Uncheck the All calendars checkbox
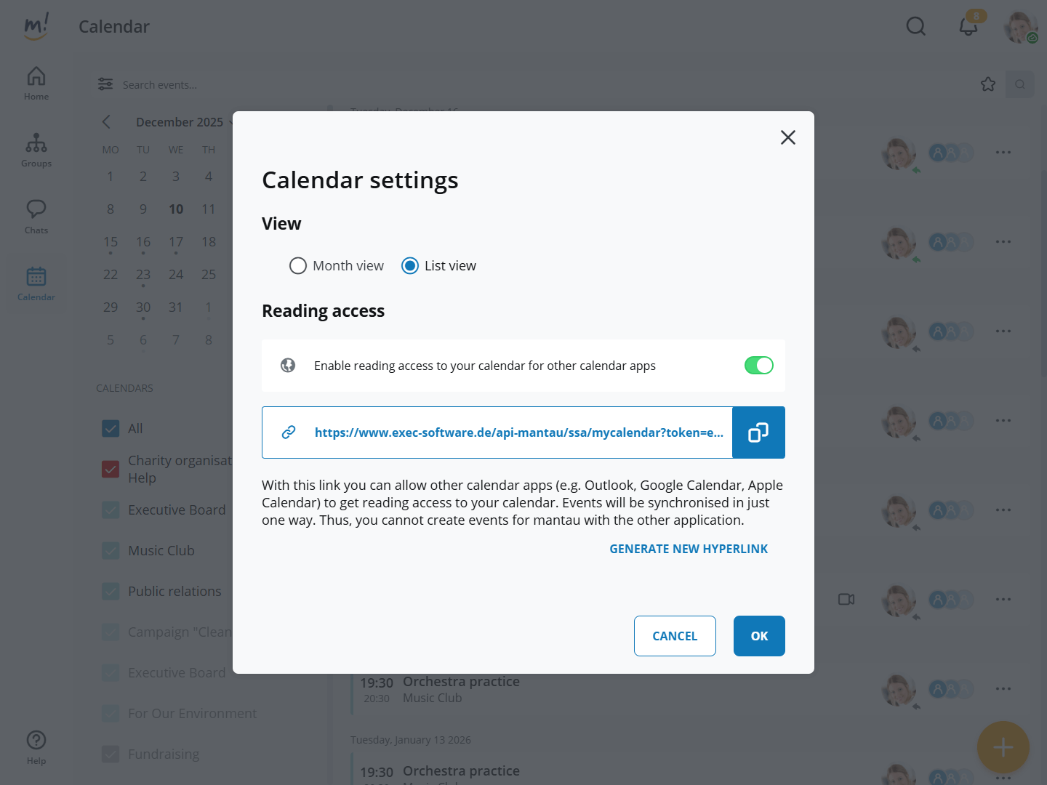 pos(111,429)
